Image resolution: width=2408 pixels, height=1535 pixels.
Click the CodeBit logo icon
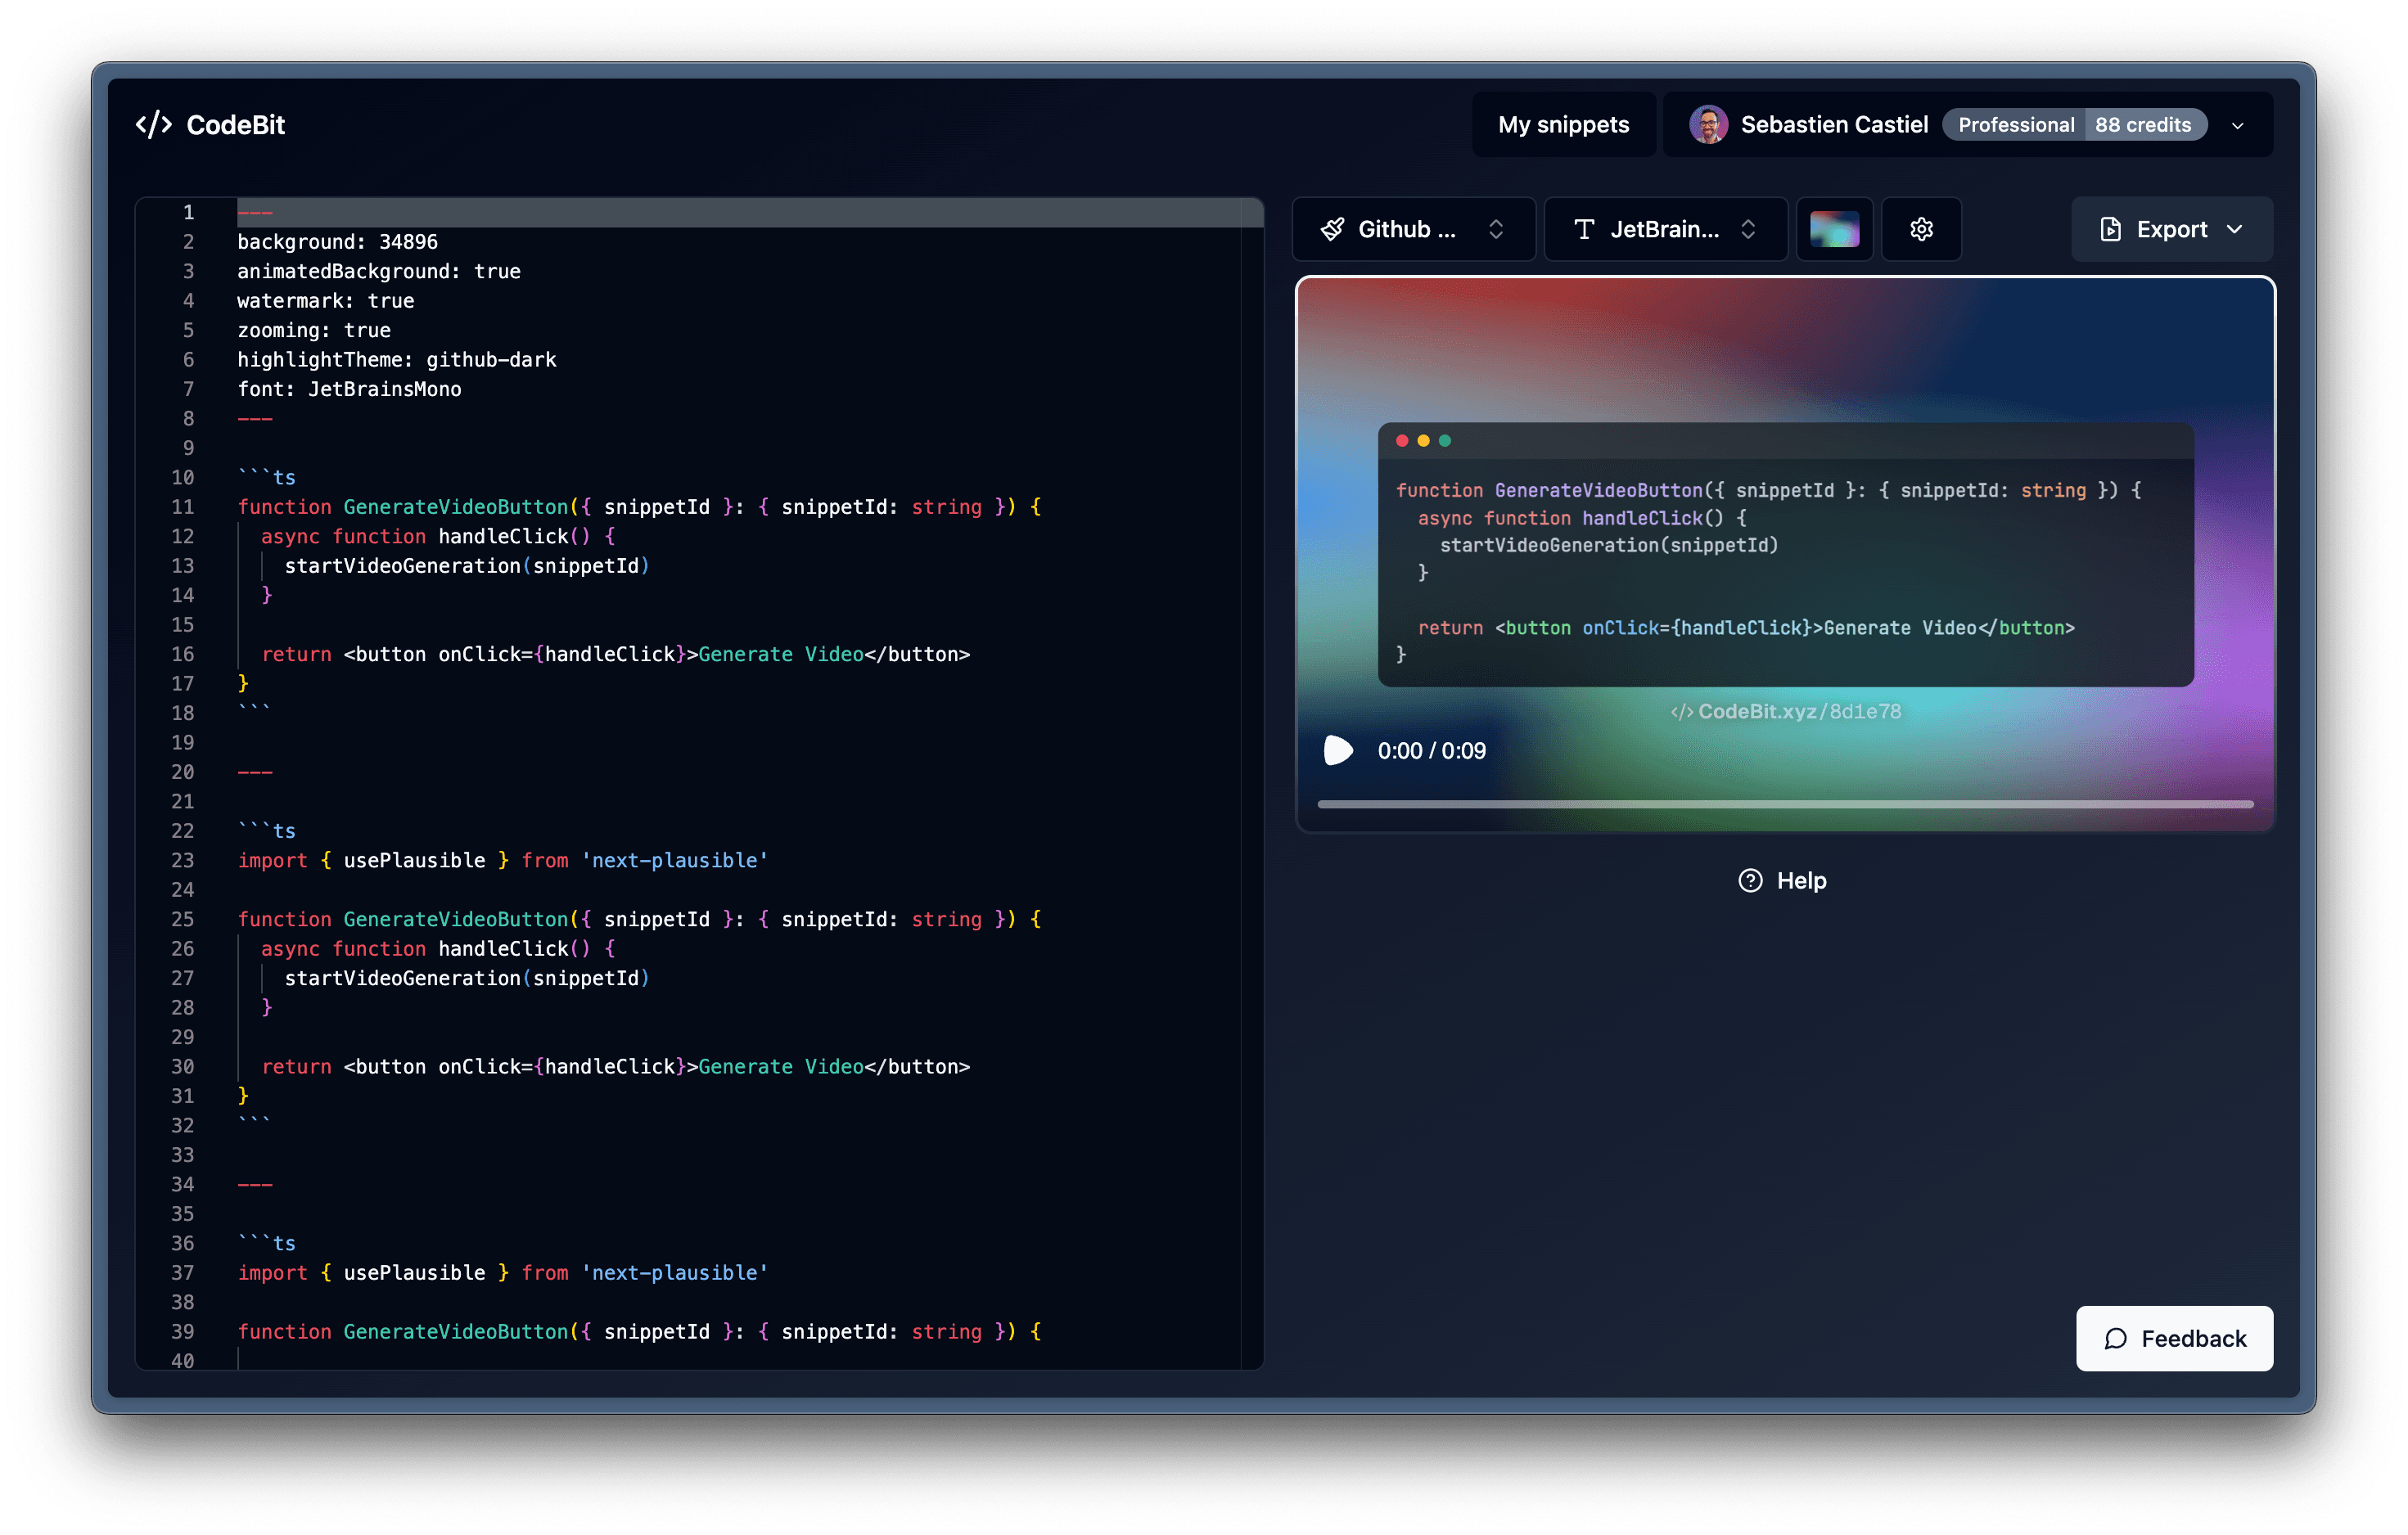(153, 125)
